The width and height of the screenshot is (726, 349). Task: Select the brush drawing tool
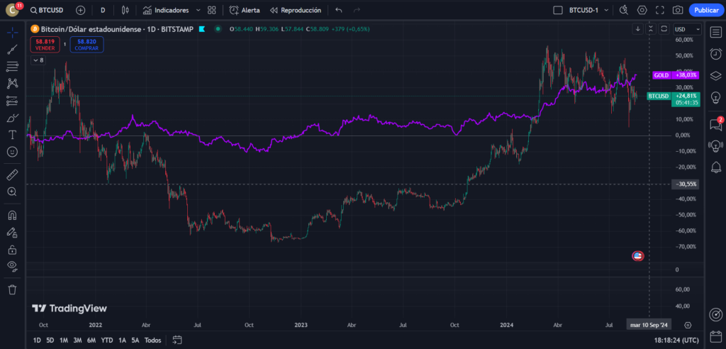click(13, 118)
